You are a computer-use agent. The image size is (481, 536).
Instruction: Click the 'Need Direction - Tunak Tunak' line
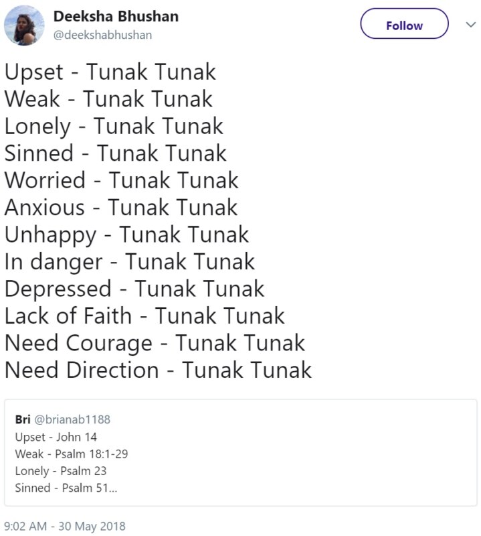pos(158,371)
